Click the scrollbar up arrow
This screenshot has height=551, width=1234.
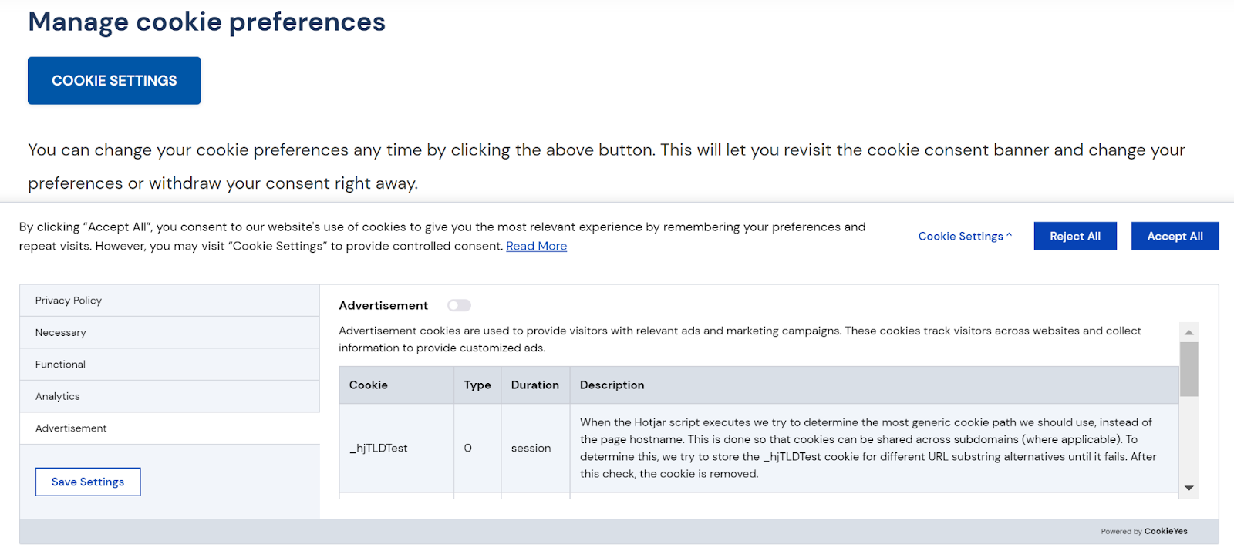click(1189, 332)
